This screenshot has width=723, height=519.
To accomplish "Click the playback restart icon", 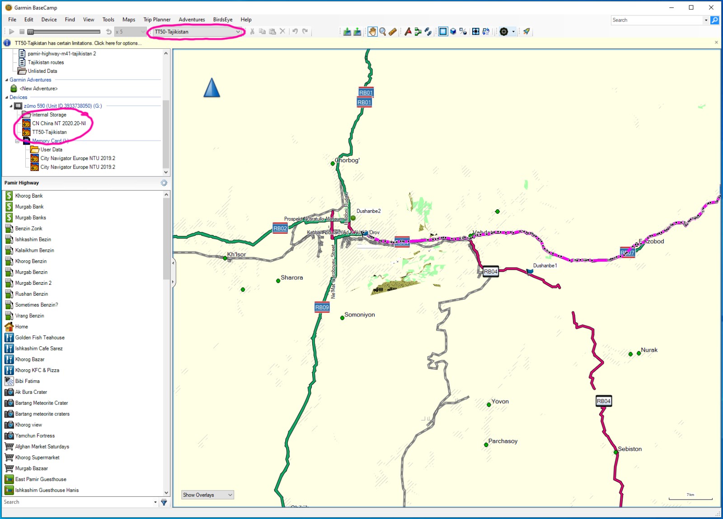I will click(108, 32).
